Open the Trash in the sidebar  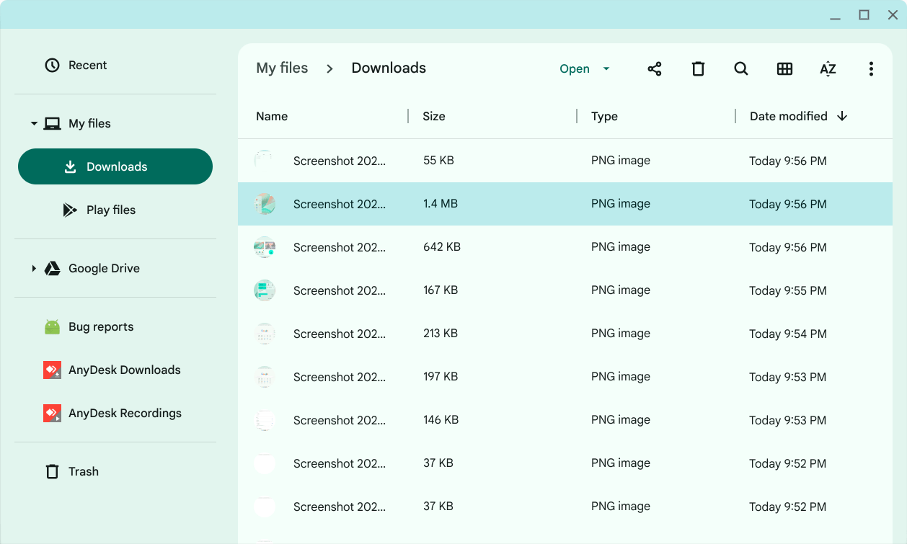pos(84,471)
